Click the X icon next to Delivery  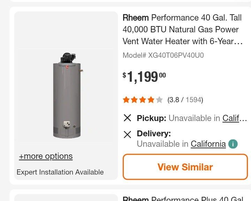[x=128, y=134]
